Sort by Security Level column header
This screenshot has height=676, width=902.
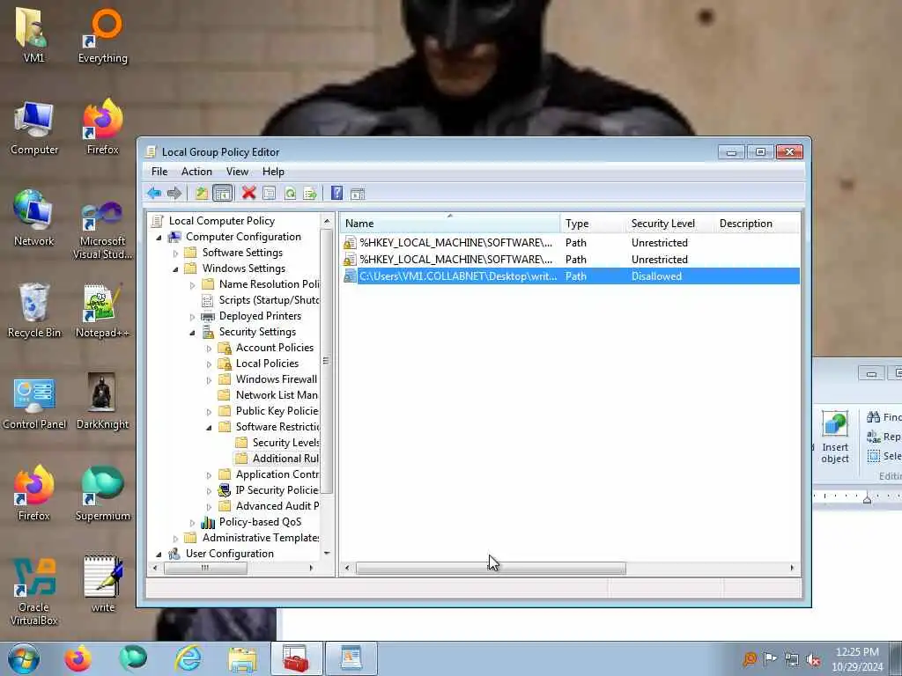[x=669, y=223]
